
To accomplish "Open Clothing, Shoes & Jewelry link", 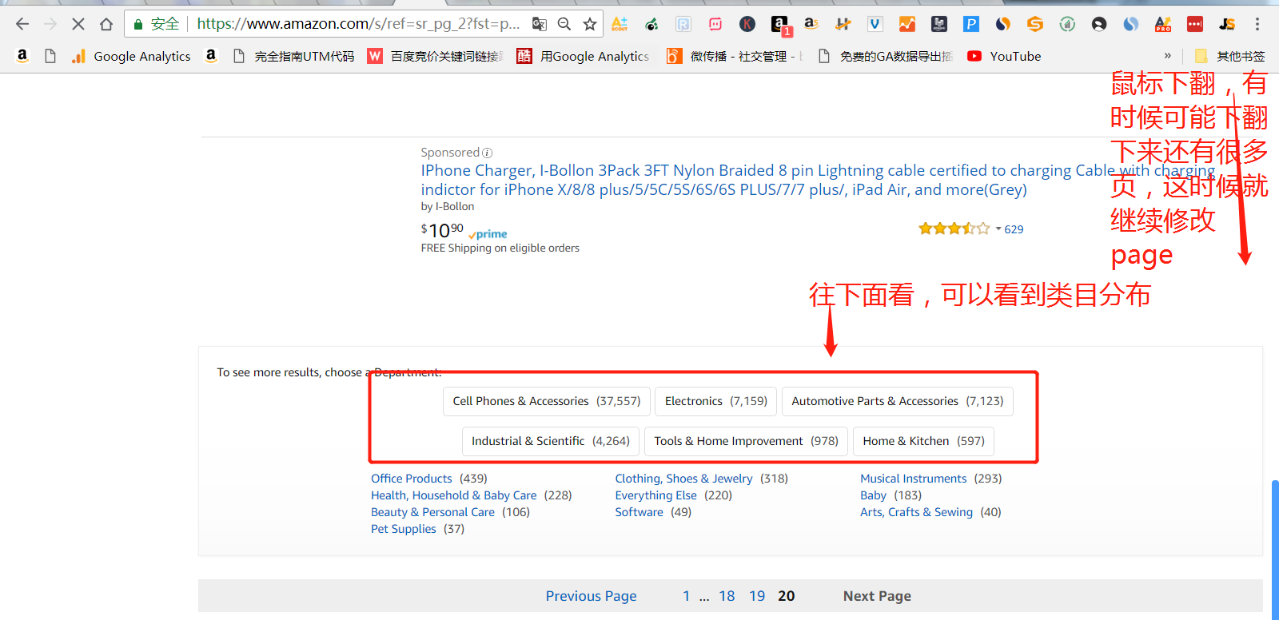I will 684,479.
